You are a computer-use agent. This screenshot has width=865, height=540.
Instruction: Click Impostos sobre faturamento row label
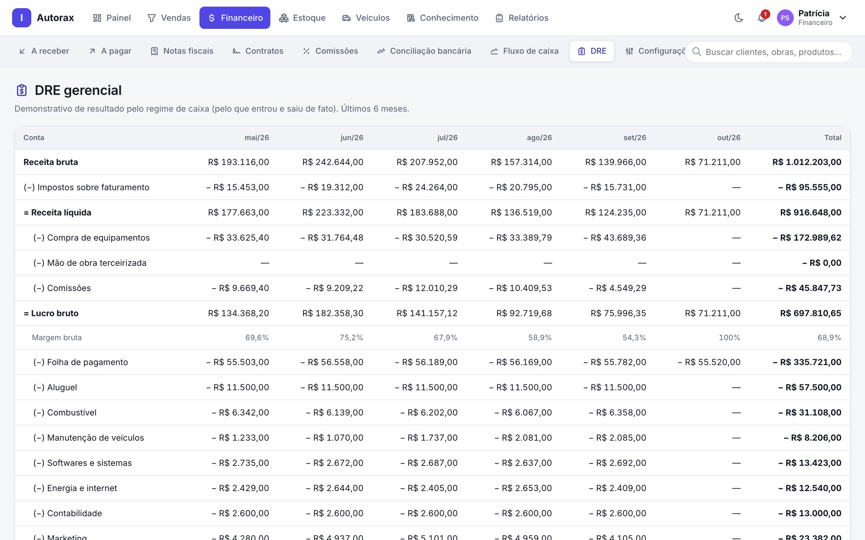[86, 187]
